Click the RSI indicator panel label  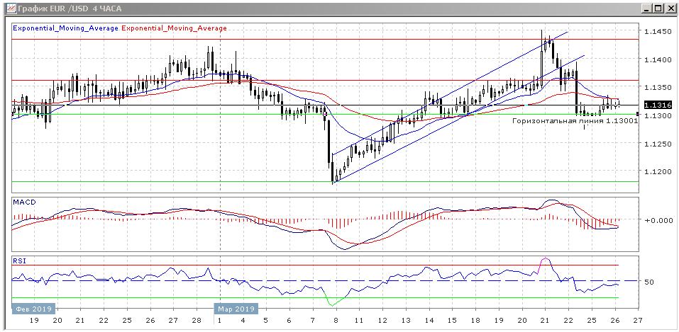tap(19, 261)
